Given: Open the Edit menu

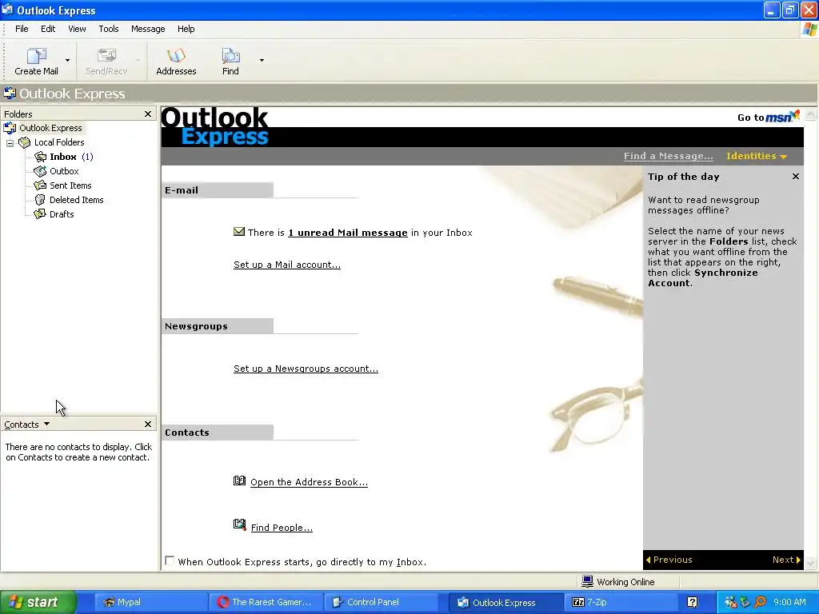Looking at the screenshot, I should tap(48, 29).
